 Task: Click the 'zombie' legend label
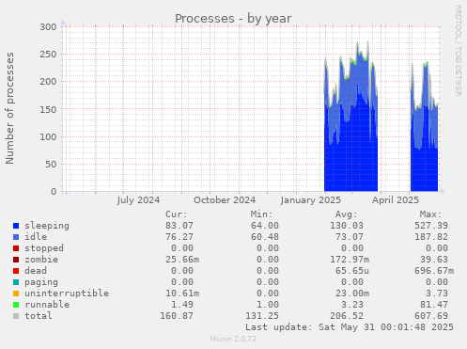coord(41,260)
